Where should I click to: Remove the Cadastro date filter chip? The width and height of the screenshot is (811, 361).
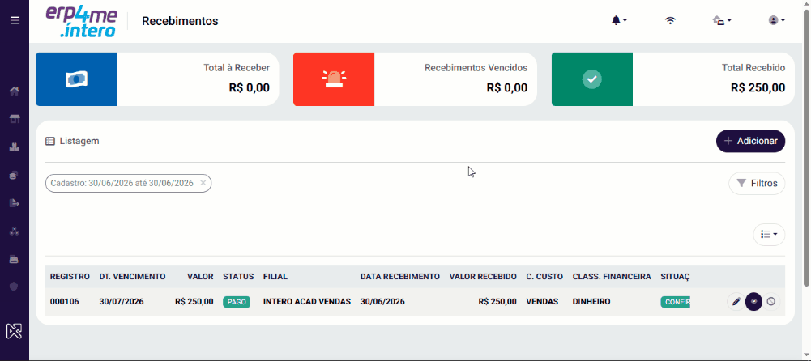203,183
